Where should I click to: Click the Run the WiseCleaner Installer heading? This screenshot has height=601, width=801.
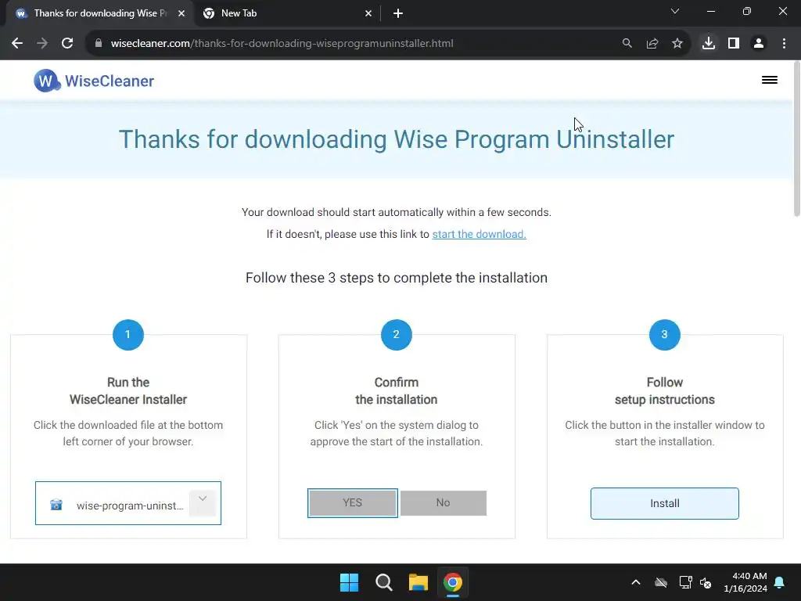128,391
